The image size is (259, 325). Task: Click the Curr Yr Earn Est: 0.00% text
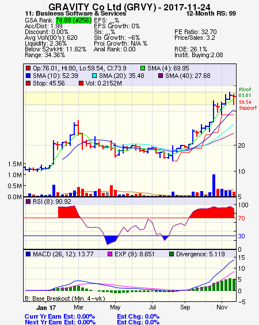[x=60, y=316]
